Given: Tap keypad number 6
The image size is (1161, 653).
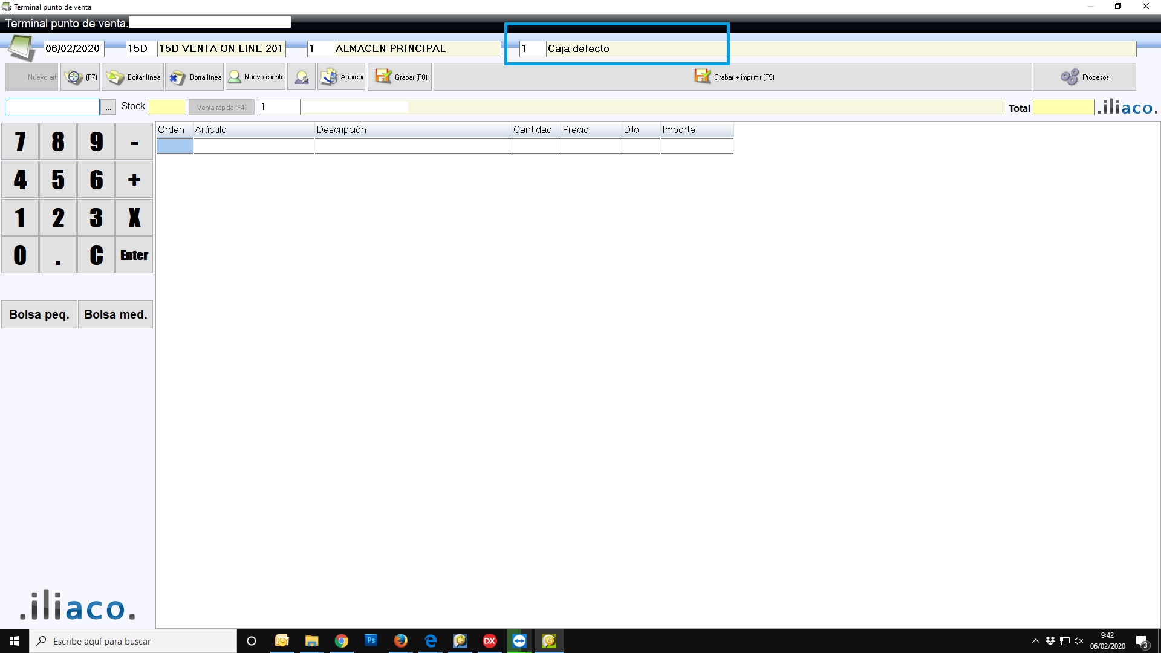Looking at the screenshot, I should tap(96, 180).
